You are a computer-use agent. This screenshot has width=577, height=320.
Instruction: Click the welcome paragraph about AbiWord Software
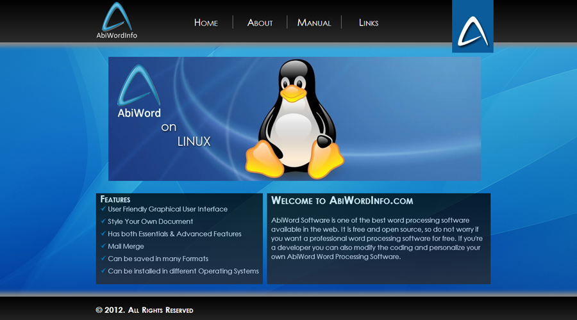tap(377, 239)
